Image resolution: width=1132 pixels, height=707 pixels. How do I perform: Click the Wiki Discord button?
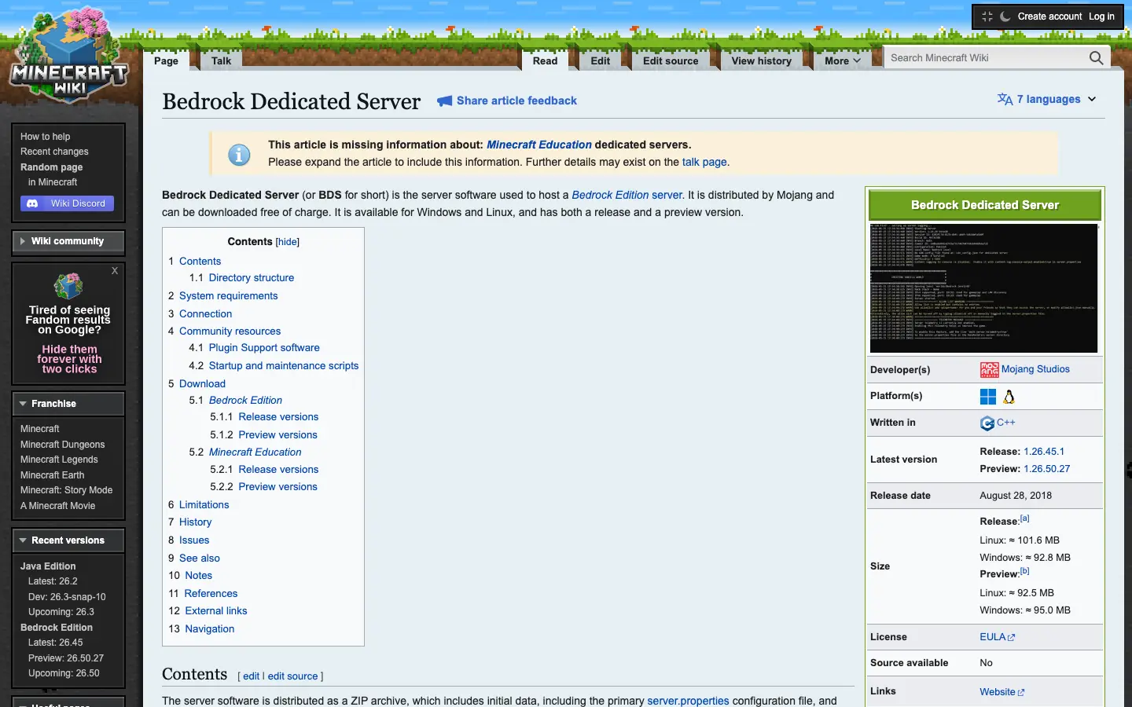[x=68, y=203]
